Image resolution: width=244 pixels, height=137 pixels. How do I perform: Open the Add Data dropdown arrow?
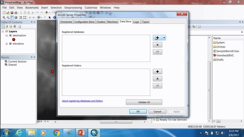(x=49, y=13)
